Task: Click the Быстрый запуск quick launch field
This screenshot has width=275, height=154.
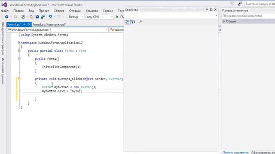Action: click(260, 4)
